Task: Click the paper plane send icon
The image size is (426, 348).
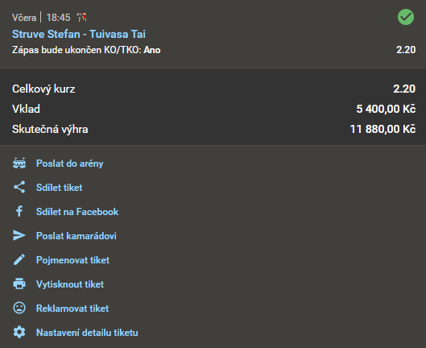Action: [19, 235]
